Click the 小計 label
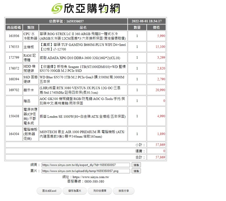This screenshot has width=226, height=201. click(140, 145)
